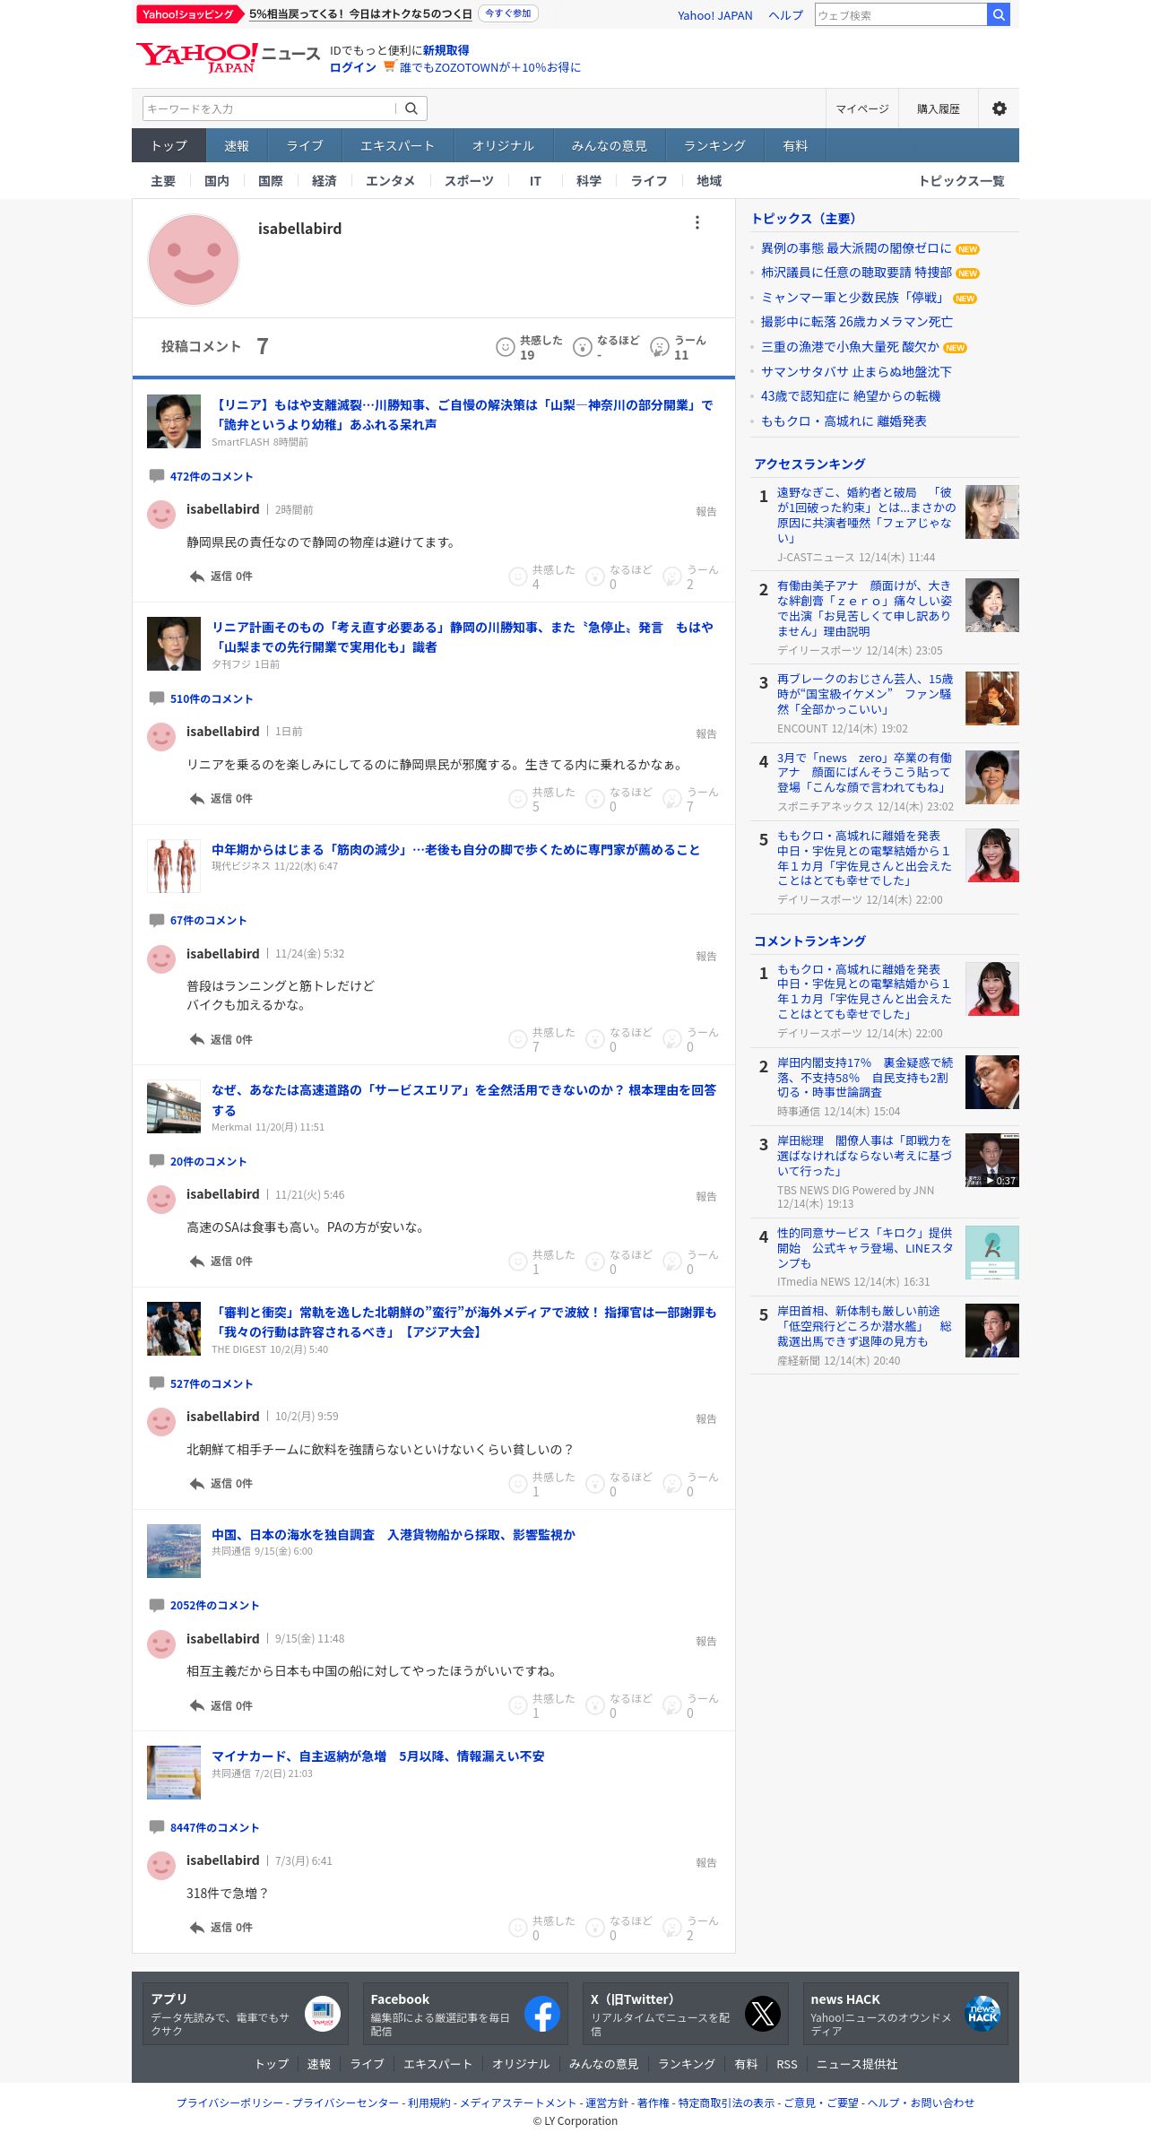Click reply arrow on the 静岡県民の責任 comment
The height and width of the screenshot is (2133, 1151).
point(197,577)
